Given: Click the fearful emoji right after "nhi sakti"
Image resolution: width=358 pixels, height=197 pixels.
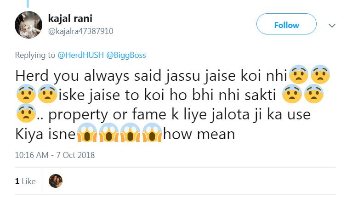Looking at the screenshot, I should [291, 95].
